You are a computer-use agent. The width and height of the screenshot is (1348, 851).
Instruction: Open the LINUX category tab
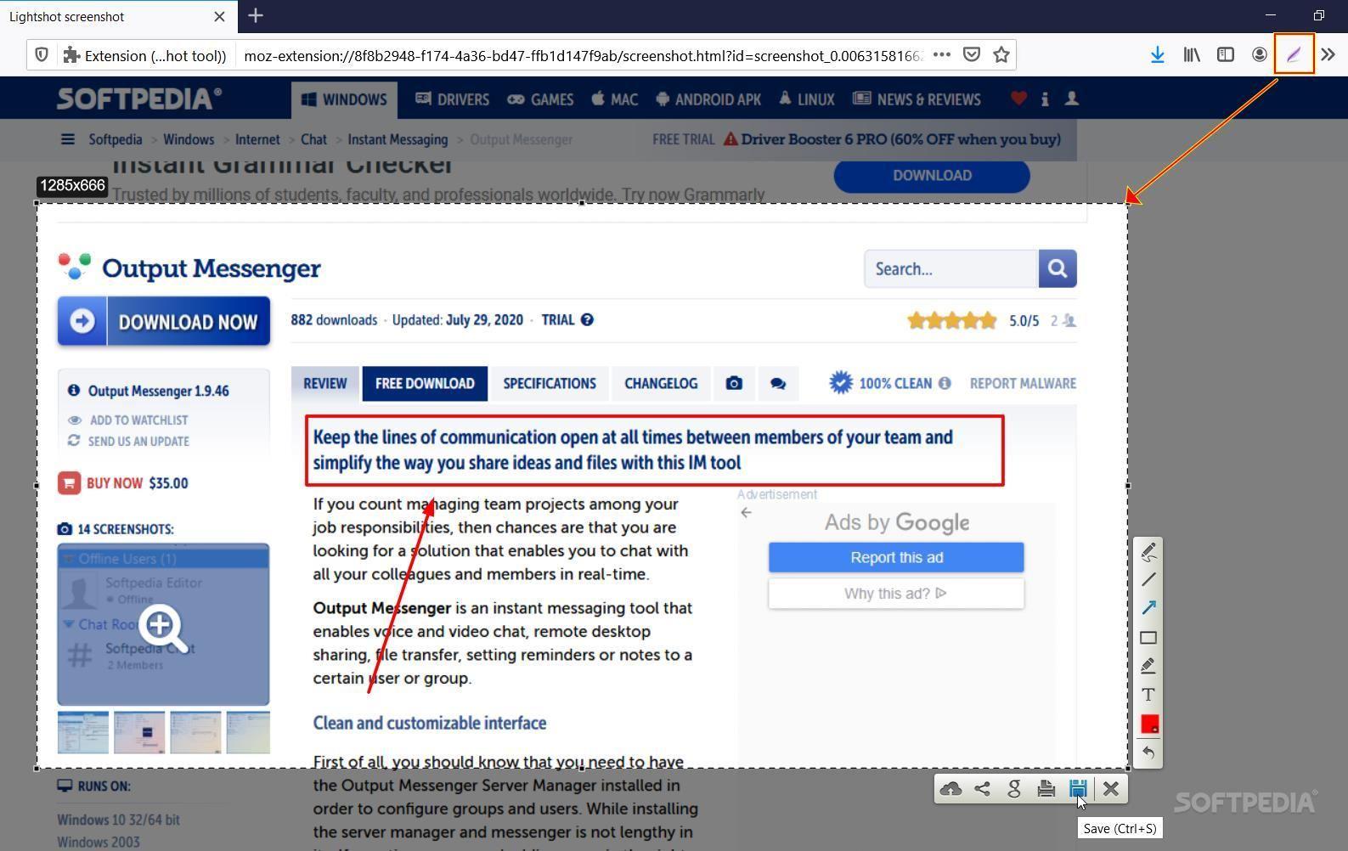point(807,99)
